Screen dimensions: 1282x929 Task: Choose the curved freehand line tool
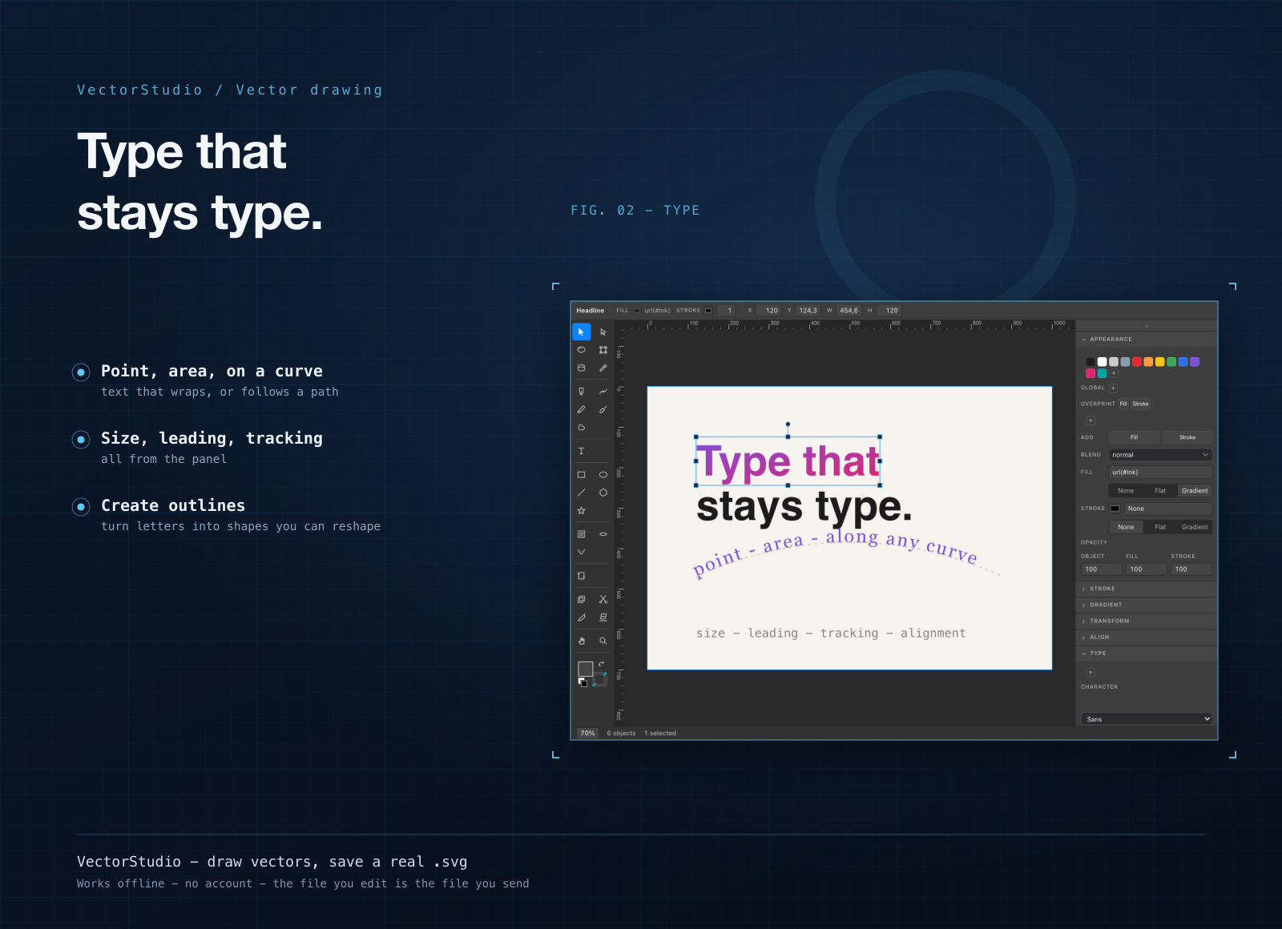pyautogui.click(x=603, y=392)
